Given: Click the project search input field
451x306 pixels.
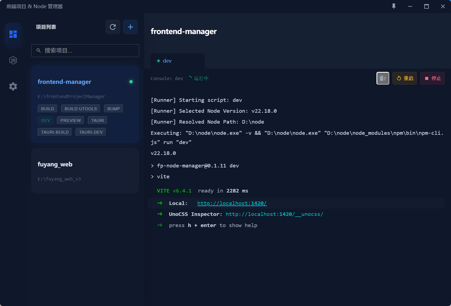Looking at the screenshot, I should point(85,51).
